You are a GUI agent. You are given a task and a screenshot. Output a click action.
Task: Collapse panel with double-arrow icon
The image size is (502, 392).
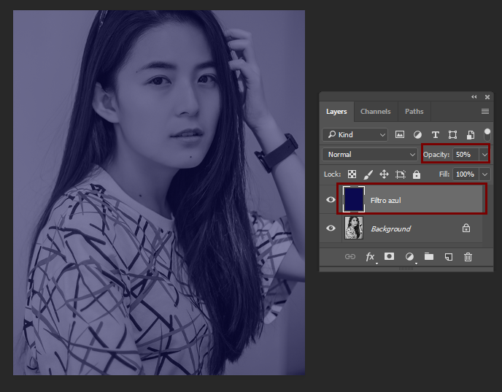point(474,96)
